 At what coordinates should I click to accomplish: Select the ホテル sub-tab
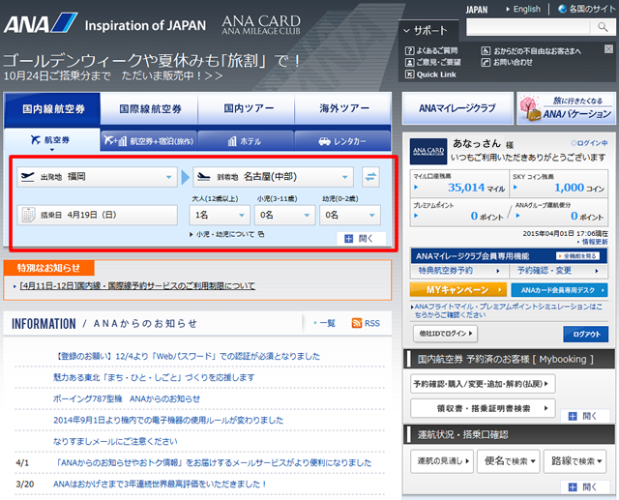(246, 141)
